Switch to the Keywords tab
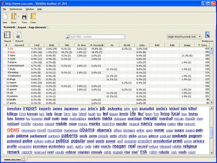The image size is (217, 163). pyautogui.click(x=9, y=27)
